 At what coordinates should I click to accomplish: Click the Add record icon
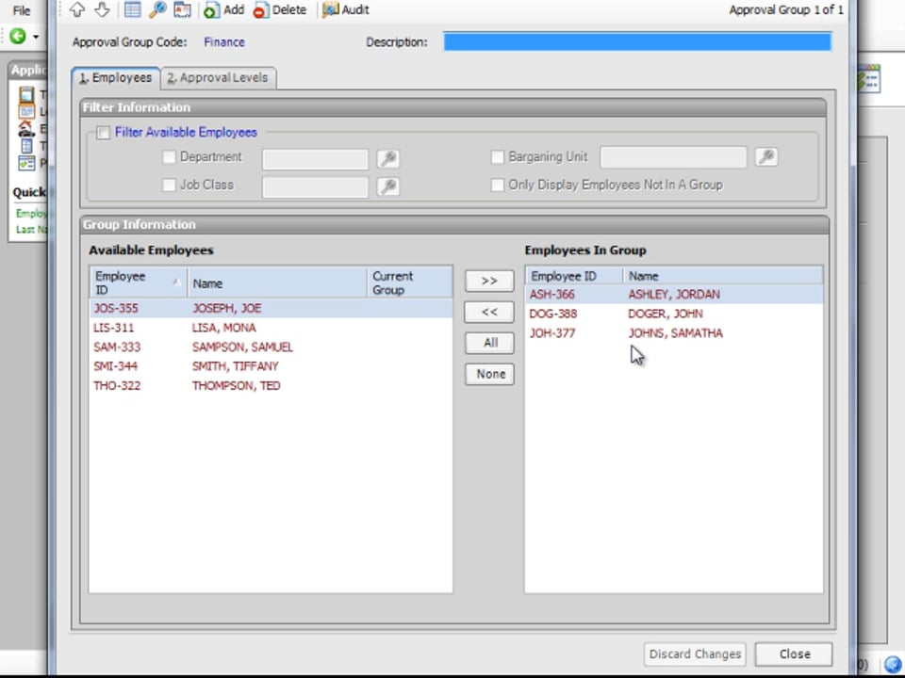(x=212, y=9)
